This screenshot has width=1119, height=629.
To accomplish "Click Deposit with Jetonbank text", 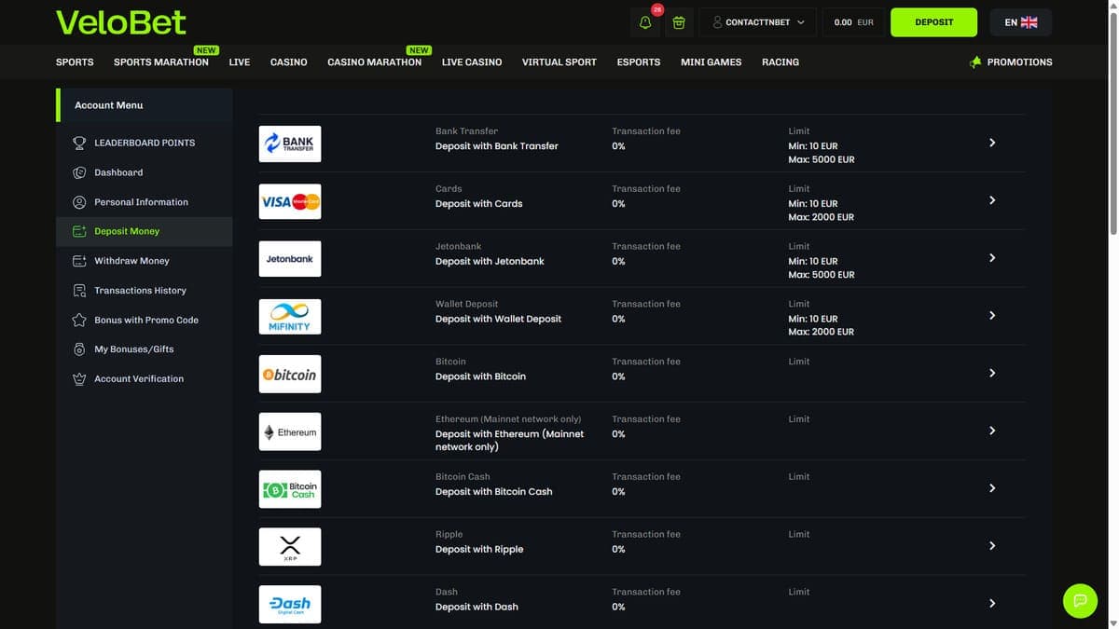I will [490, 262].
